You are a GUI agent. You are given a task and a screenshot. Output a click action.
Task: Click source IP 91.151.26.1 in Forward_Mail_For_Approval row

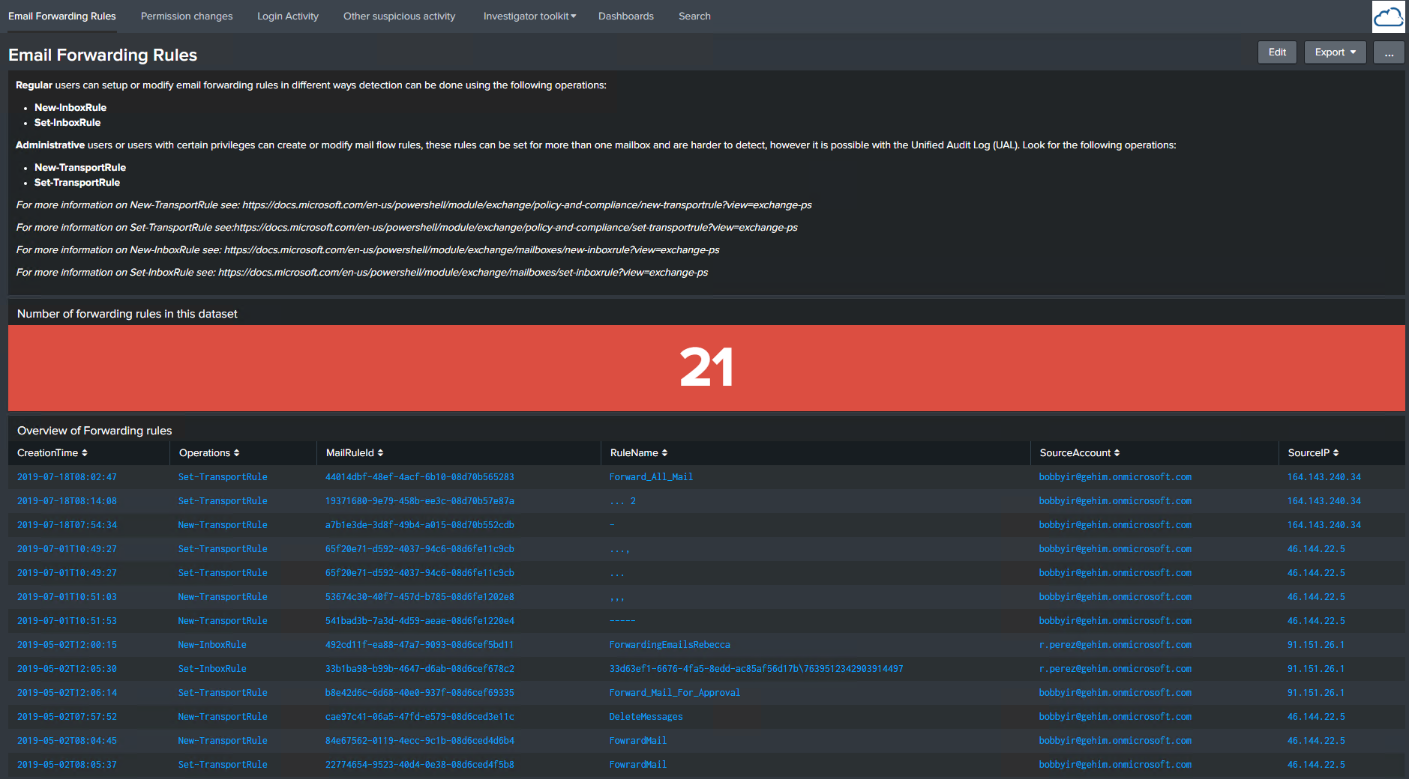coord(1316,693)
